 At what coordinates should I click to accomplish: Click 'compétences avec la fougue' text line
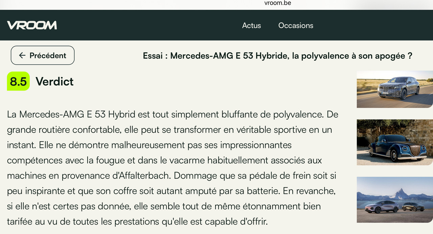[x=164, y=160]
